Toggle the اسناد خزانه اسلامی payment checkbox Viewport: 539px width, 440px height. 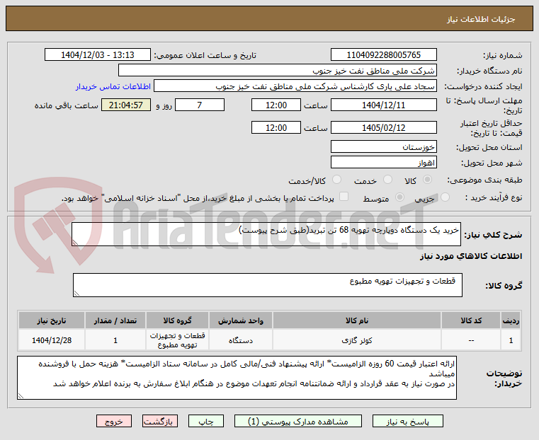[x=344, y=197]
